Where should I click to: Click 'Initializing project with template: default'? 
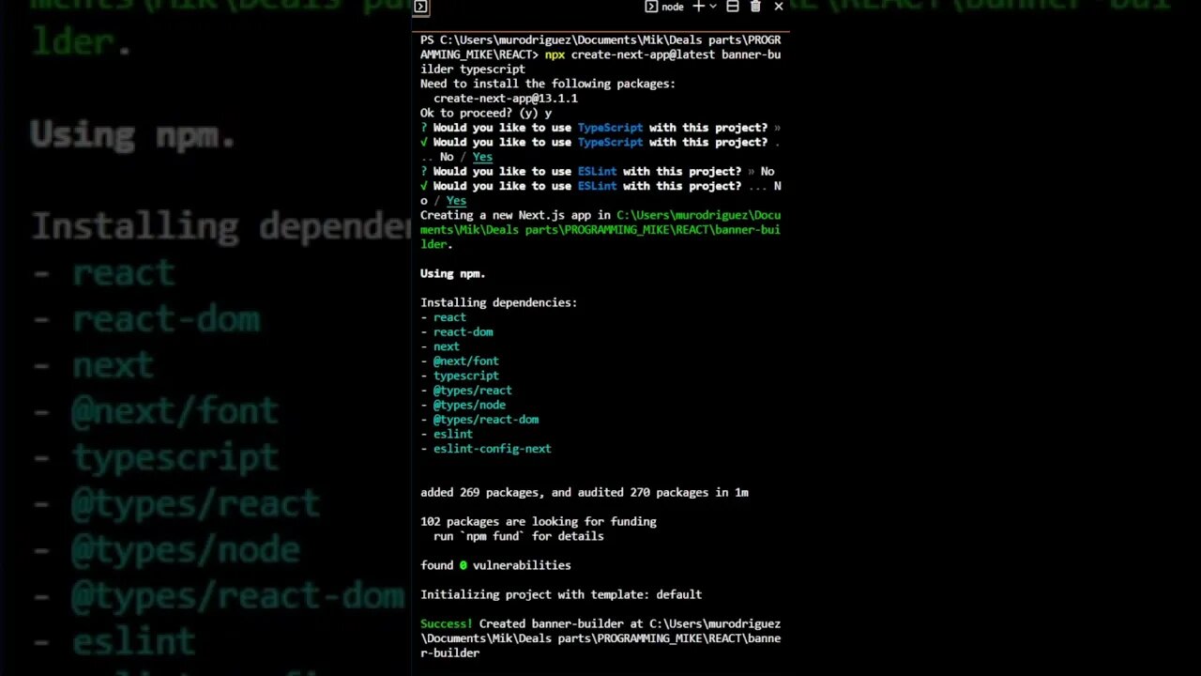pos(561,595)
